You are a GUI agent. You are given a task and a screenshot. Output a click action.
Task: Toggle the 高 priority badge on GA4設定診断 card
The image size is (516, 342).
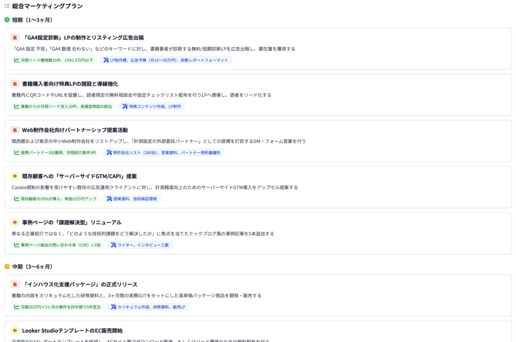[14, 36]
